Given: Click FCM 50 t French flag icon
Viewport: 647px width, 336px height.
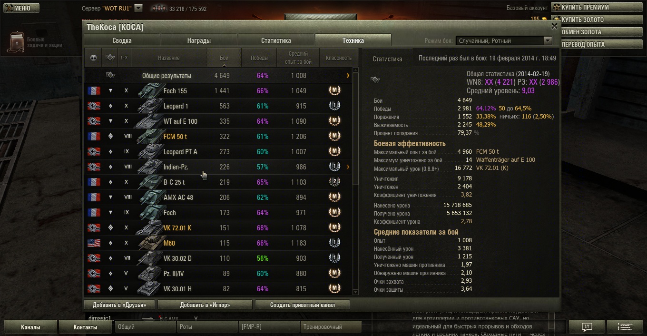Looking at the screenshot, I should pos(94,137).
